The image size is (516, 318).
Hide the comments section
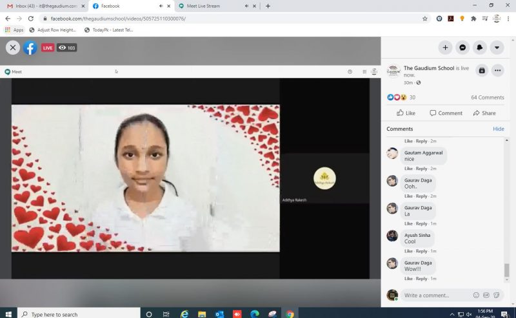coord(499,129)
